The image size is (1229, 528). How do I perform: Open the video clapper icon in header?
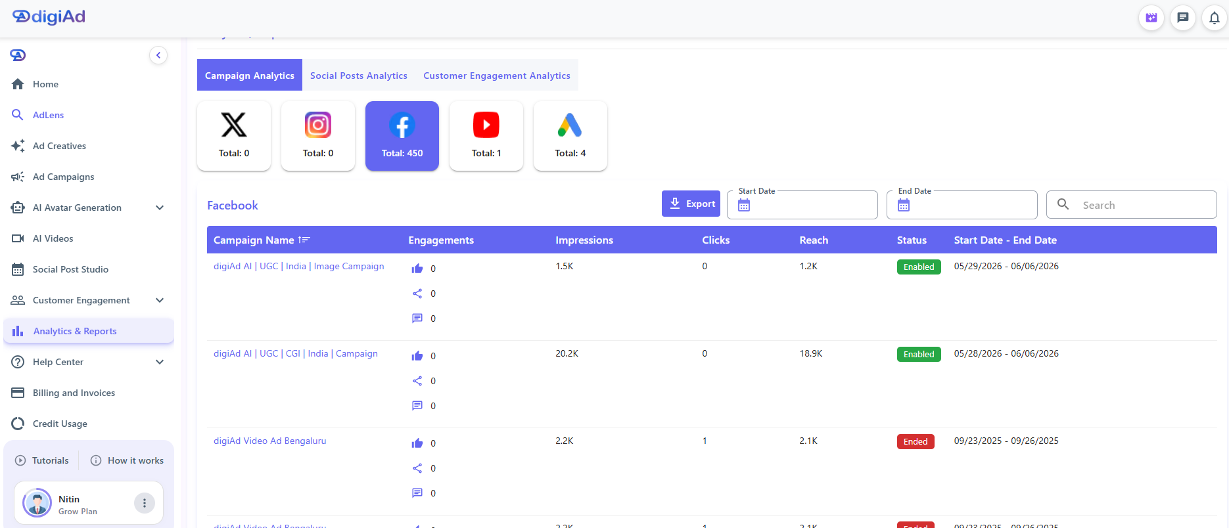point(1151,18)
